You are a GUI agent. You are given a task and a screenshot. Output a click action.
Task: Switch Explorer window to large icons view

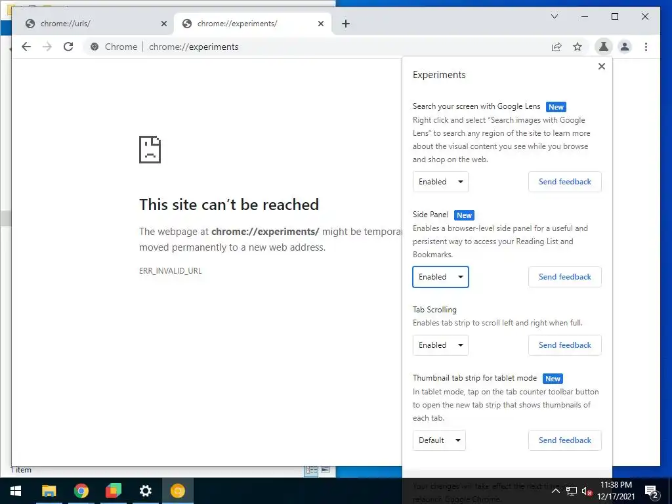point(325,470)
